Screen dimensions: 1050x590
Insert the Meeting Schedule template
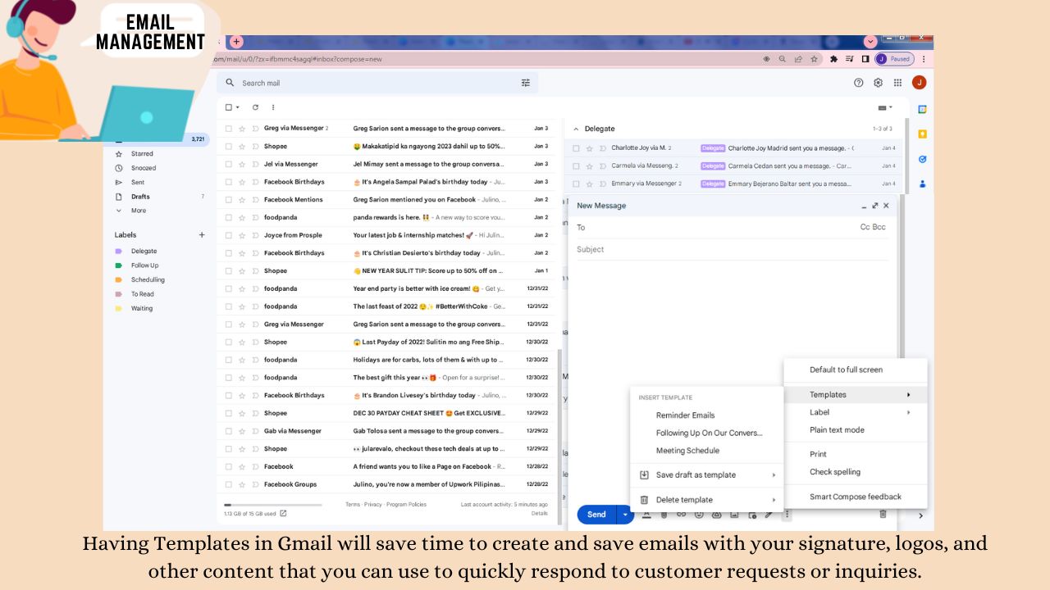(x=687, y=451)
